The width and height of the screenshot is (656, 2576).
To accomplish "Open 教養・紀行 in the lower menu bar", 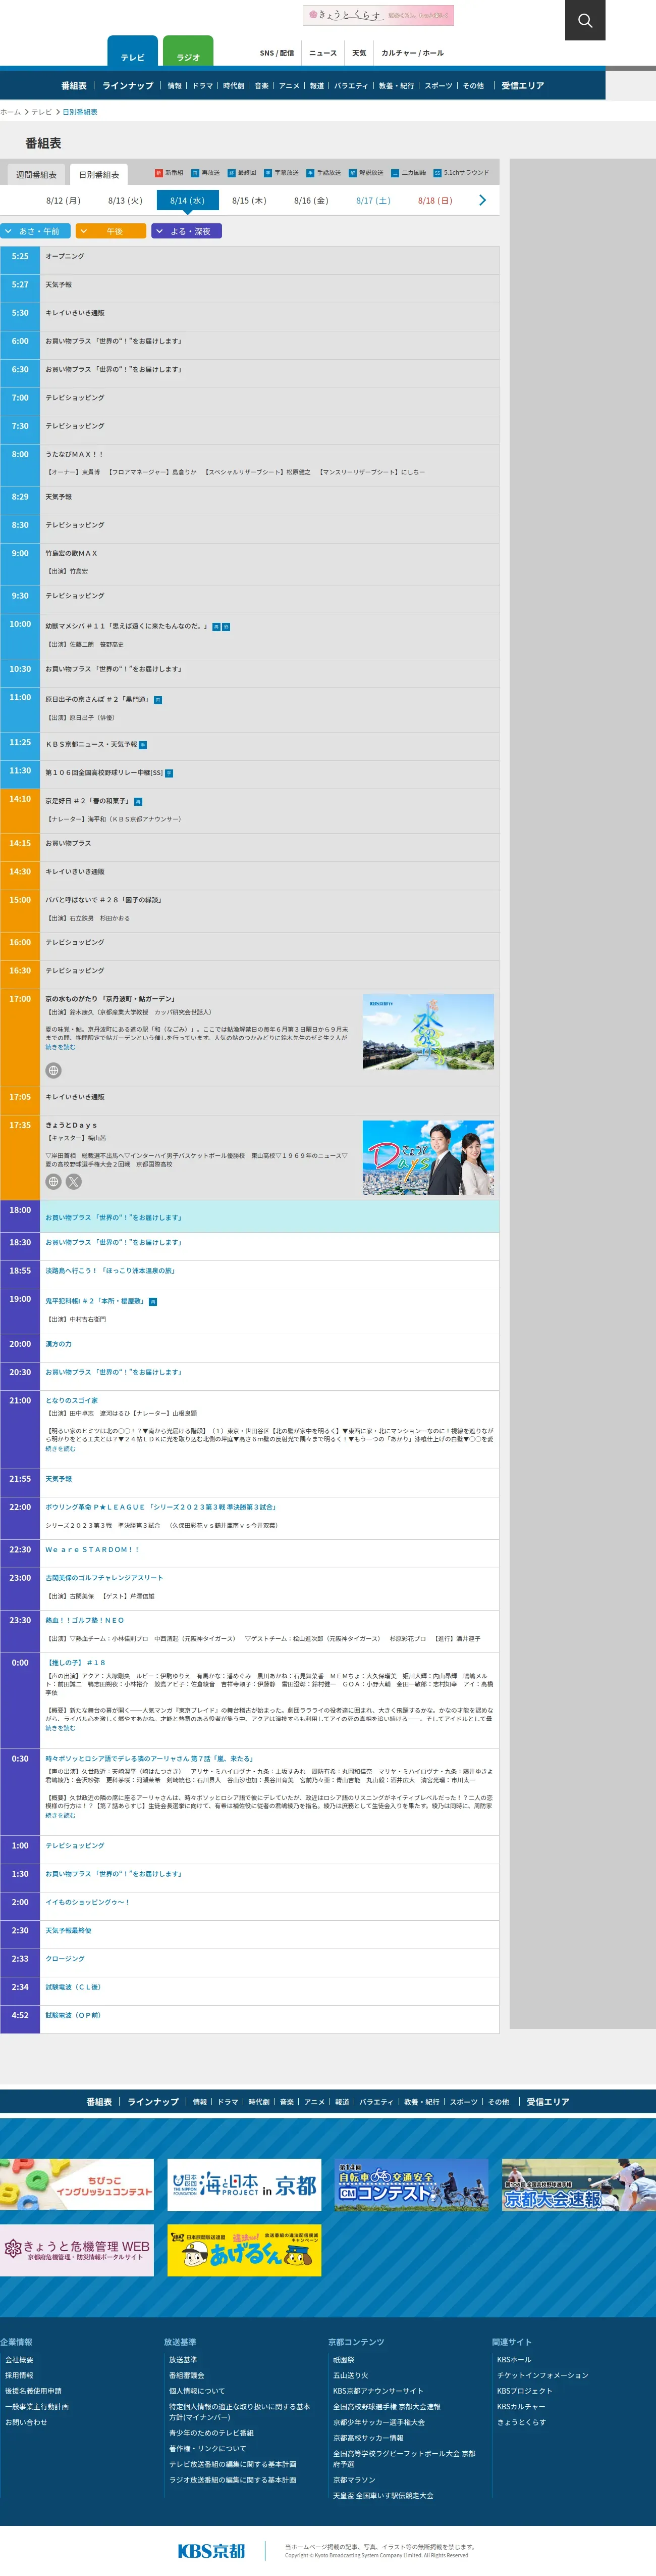I will [x=421, y=2102].
